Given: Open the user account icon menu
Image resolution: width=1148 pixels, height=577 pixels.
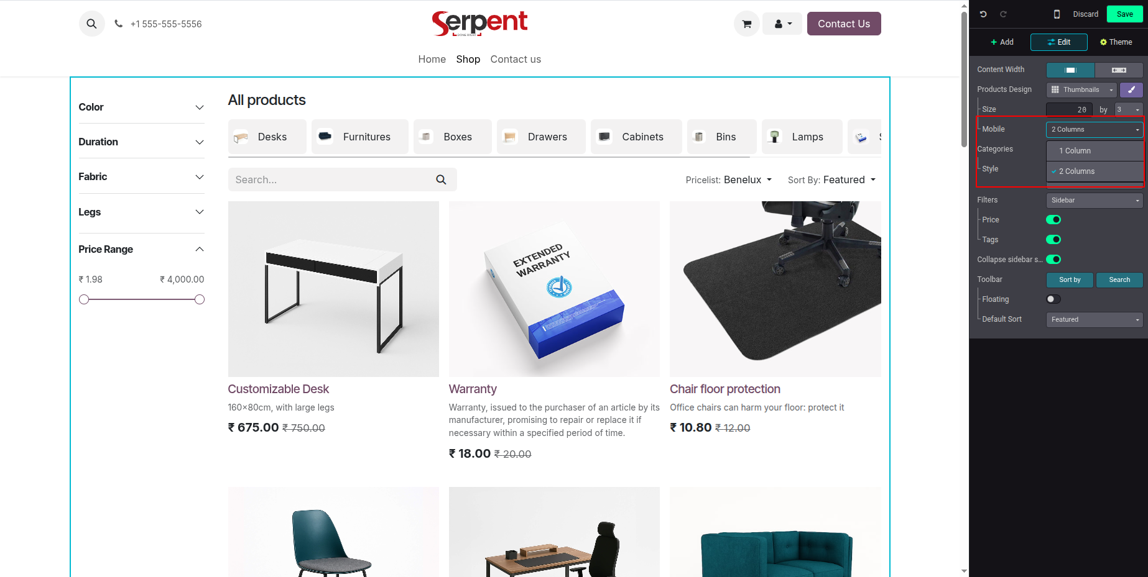Looking at the screenshot, I should click(782, 24).
